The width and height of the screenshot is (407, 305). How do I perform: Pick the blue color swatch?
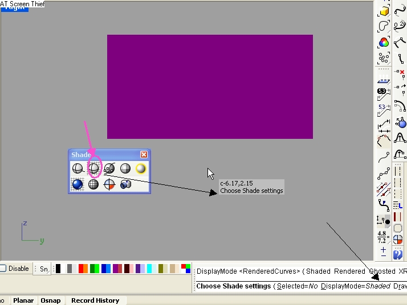106,269
